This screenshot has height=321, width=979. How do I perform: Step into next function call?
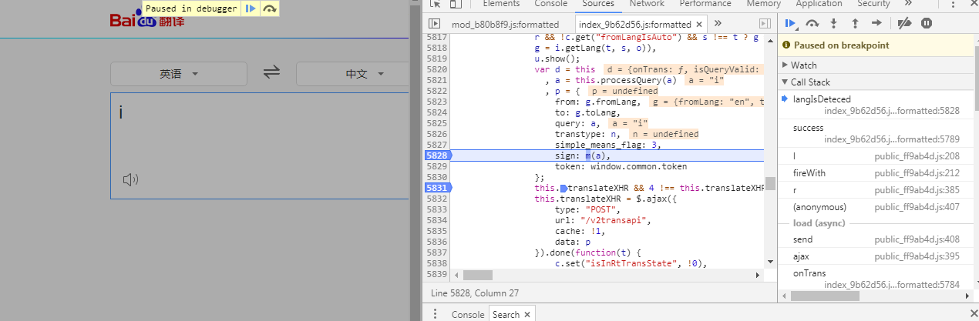tap(834, 23)
